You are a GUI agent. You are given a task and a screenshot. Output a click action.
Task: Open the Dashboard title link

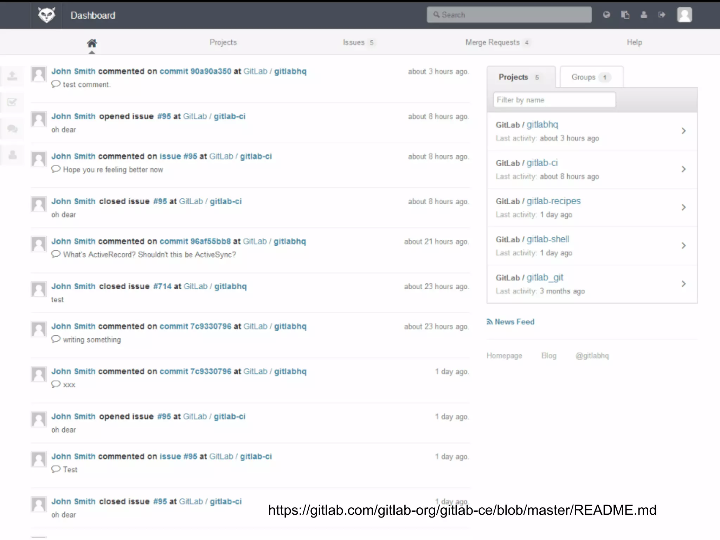pyautogui.click(x=93, y=15)
